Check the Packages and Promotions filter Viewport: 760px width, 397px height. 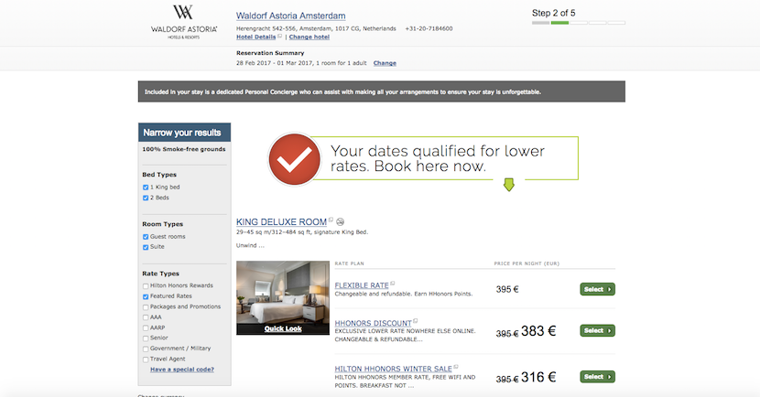point(146,306)
